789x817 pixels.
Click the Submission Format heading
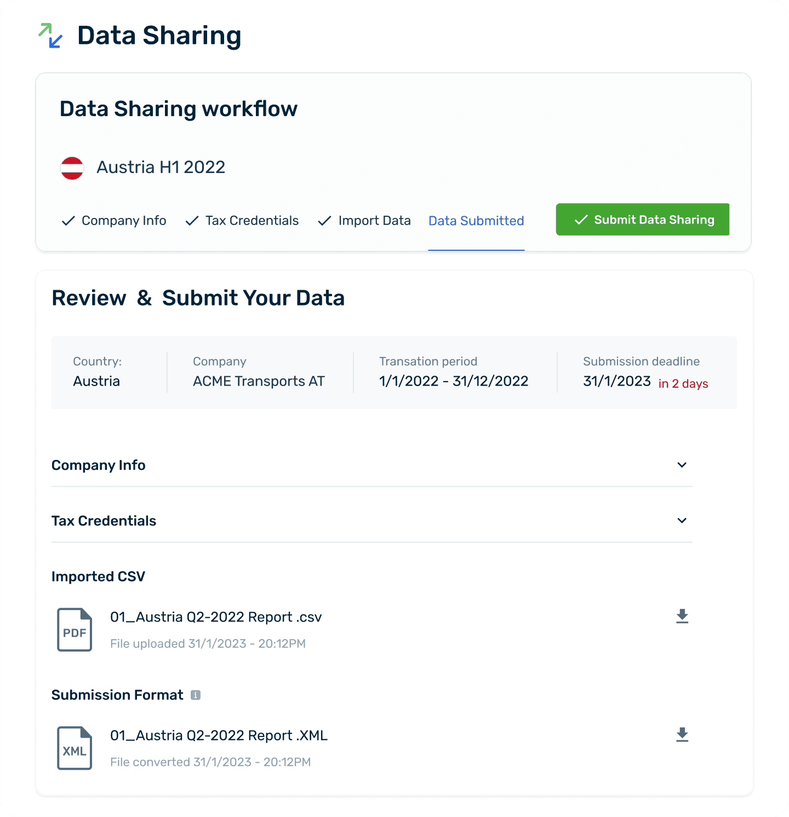click(117, 695)
